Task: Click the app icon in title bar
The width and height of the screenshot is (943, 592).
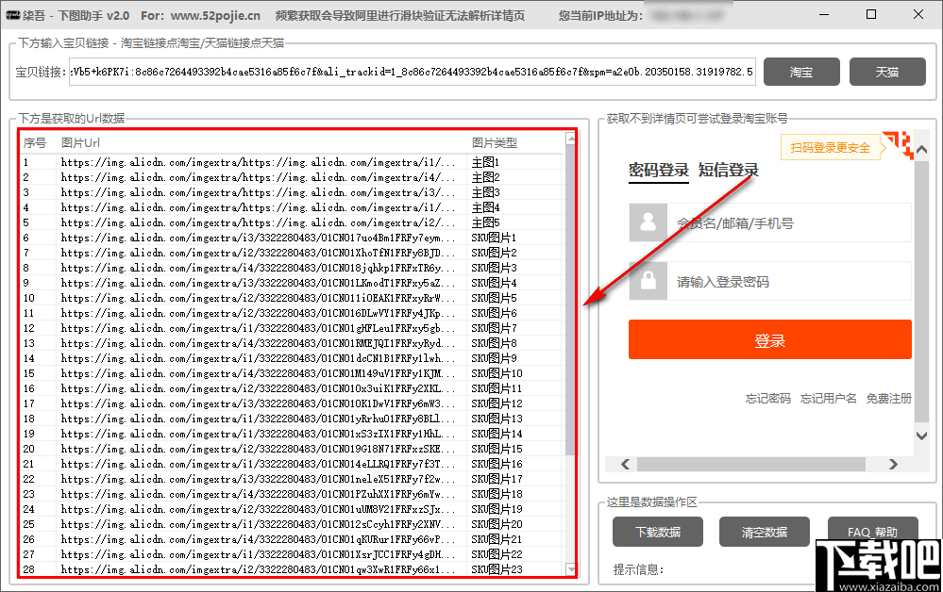Action: (12, 15)
